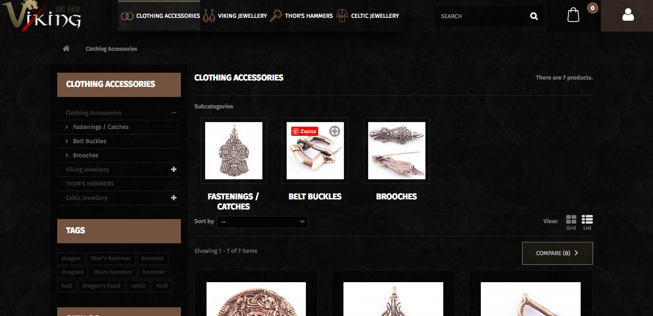Image resolution: width=653 pixels, height=316 pixels.
Task: Focus the Search input field
Action: click(x=482, y=16)
